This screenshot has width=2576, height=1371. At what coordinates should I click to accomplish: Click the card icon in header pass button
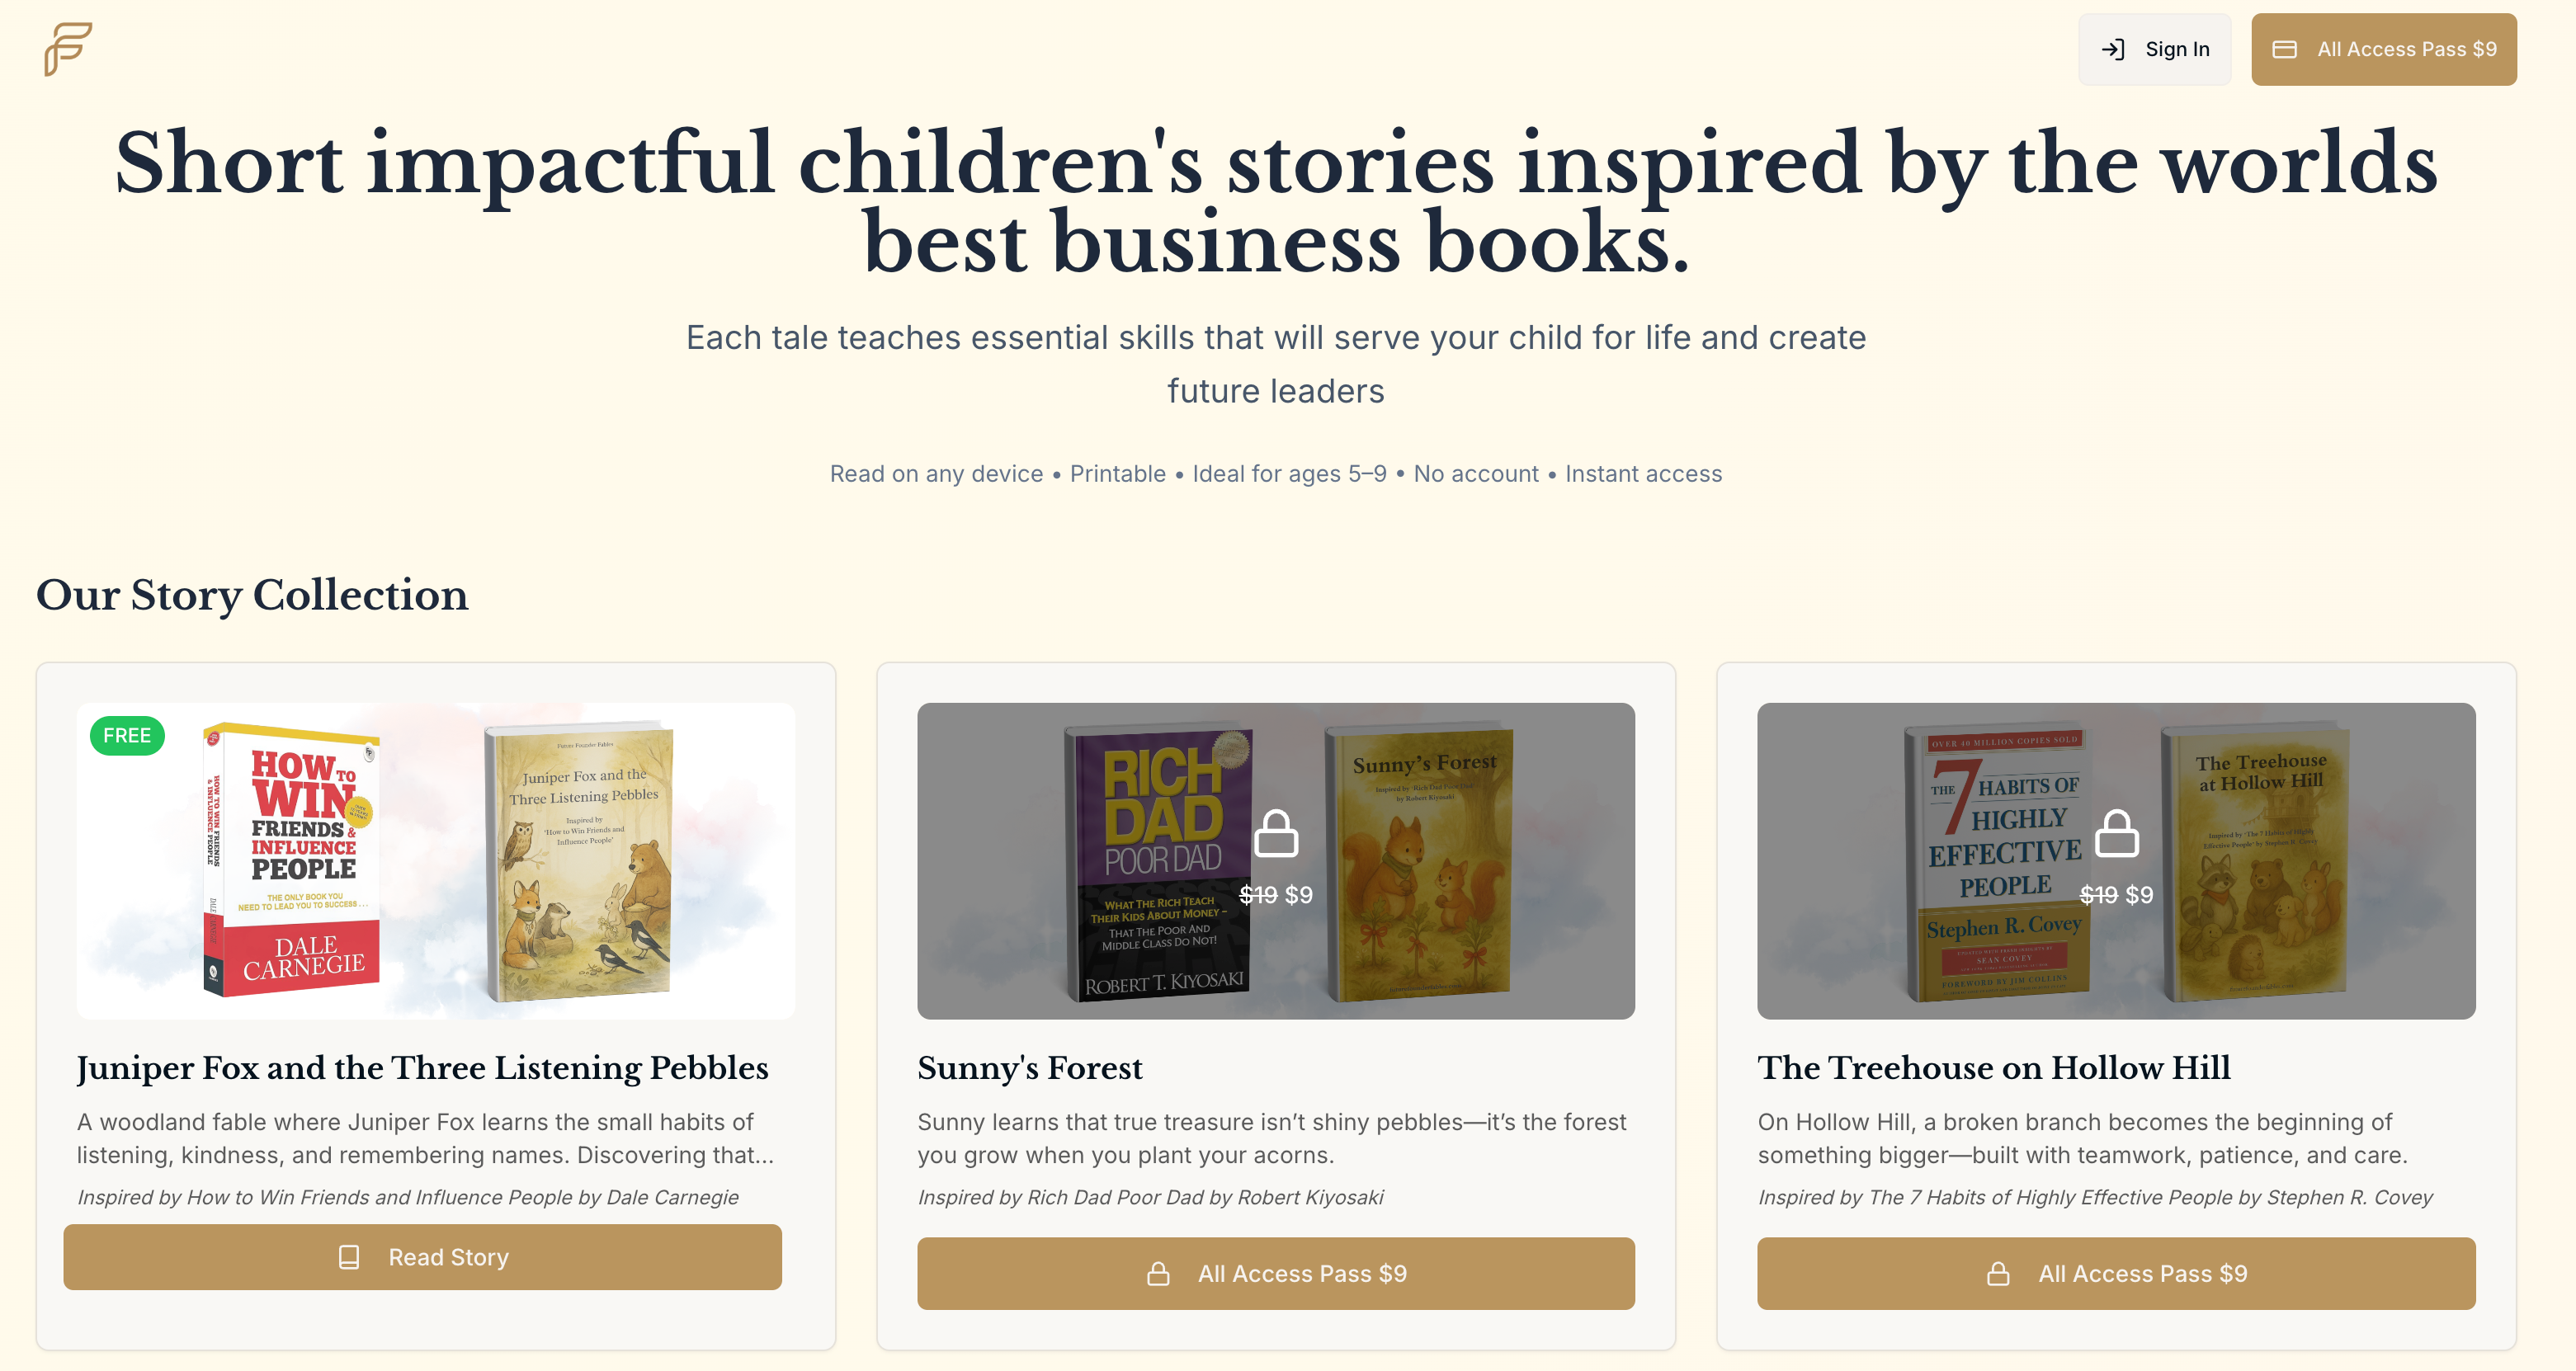coord(2284,49)
